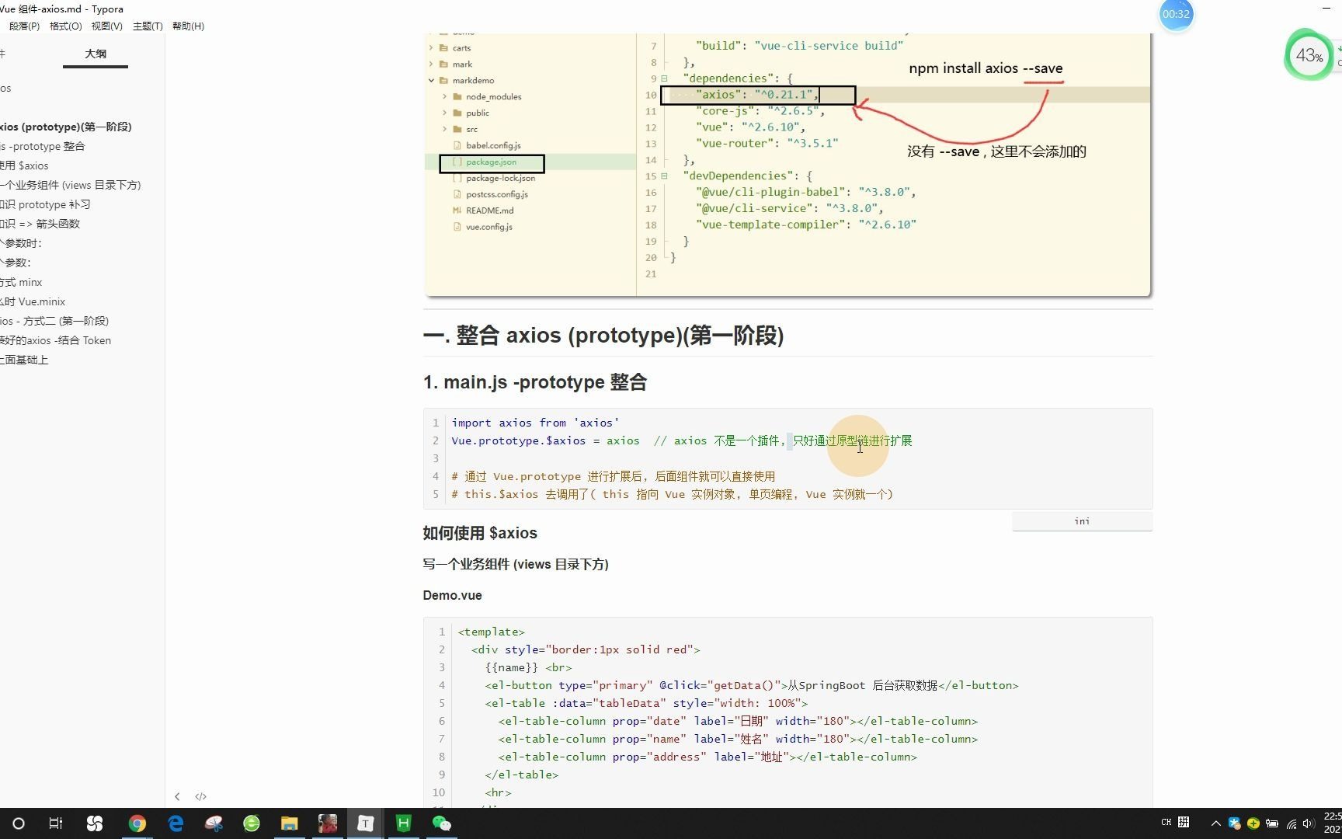Jump to outline item '方式 minx'
This screenshot has width=1342, height=839.
(x=21, y=282)
